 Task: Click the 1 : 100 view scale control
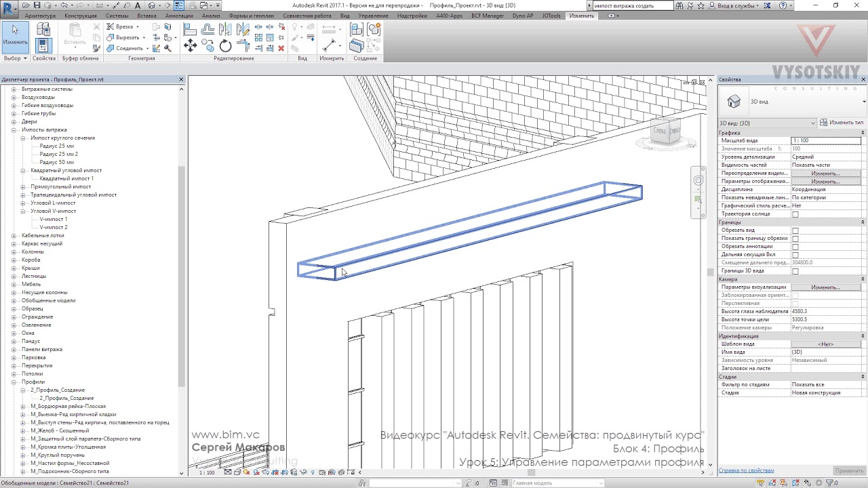point(208,472)
